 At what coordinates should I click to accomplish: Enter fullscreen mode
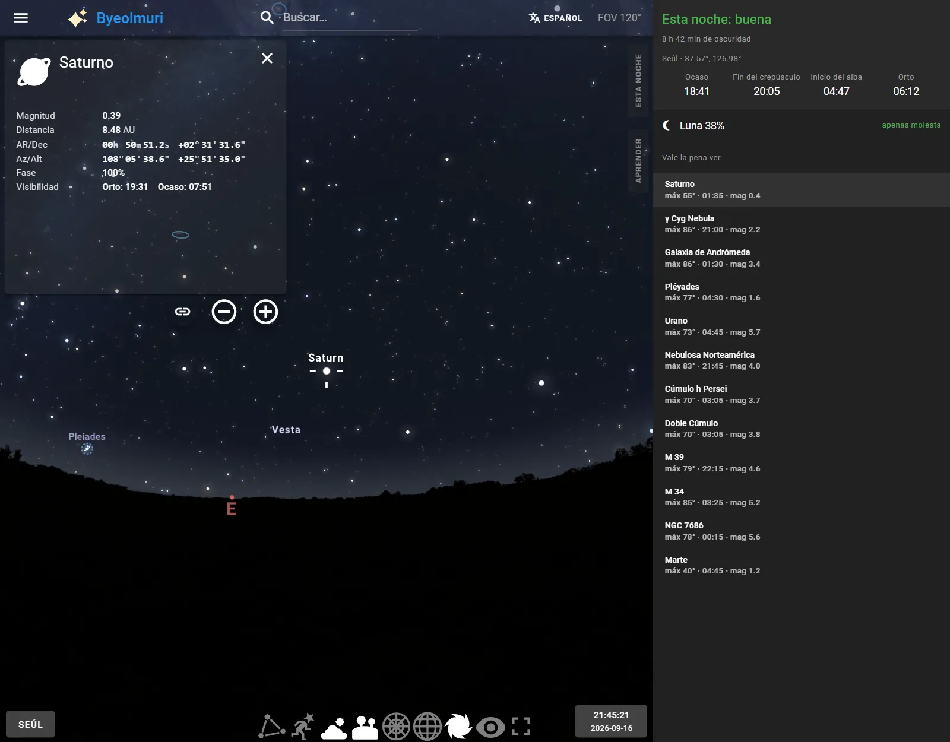click(521, 726)
